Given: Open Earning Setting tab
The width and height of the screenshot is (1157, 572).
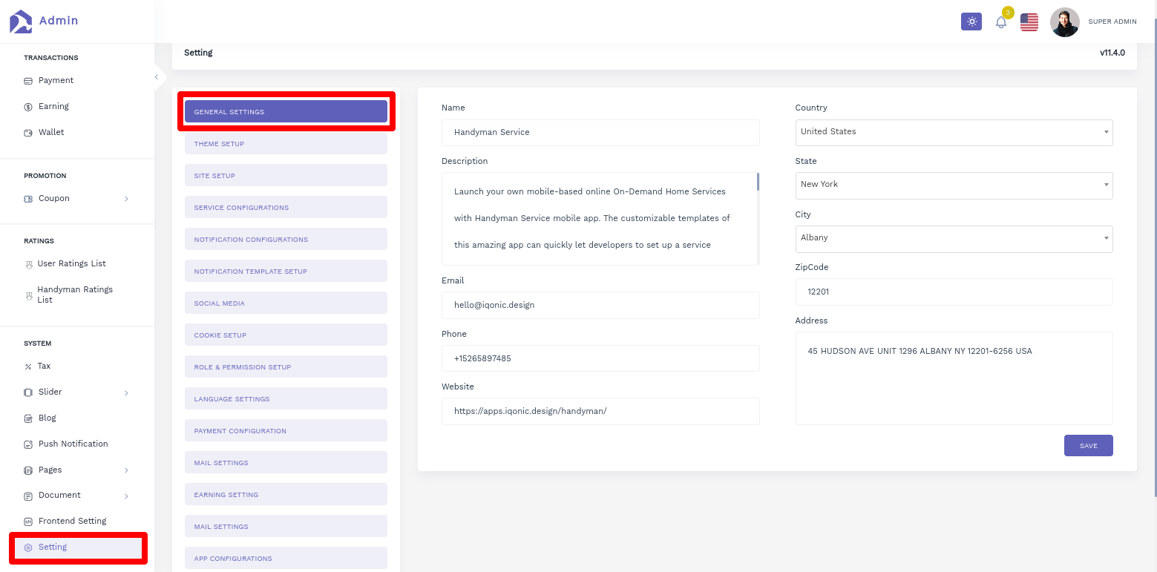Looking at the screenshot, I should (x=286, y=494).
